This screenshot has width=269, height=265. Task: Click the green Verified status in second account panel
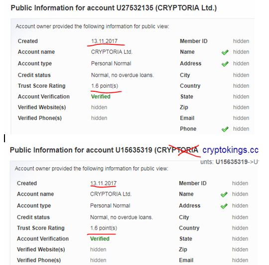click(x=100, y=239)
